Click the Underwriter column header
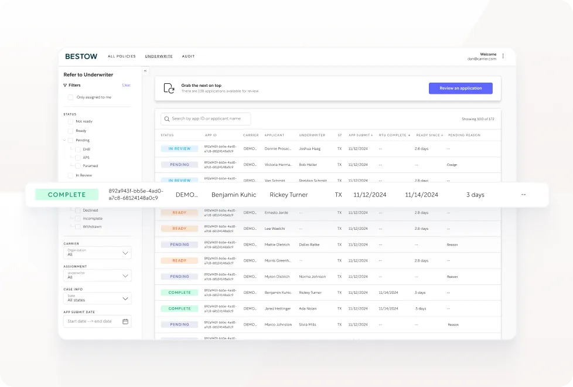The height and width of the screenshot is (387, 573). click(312, 135)
